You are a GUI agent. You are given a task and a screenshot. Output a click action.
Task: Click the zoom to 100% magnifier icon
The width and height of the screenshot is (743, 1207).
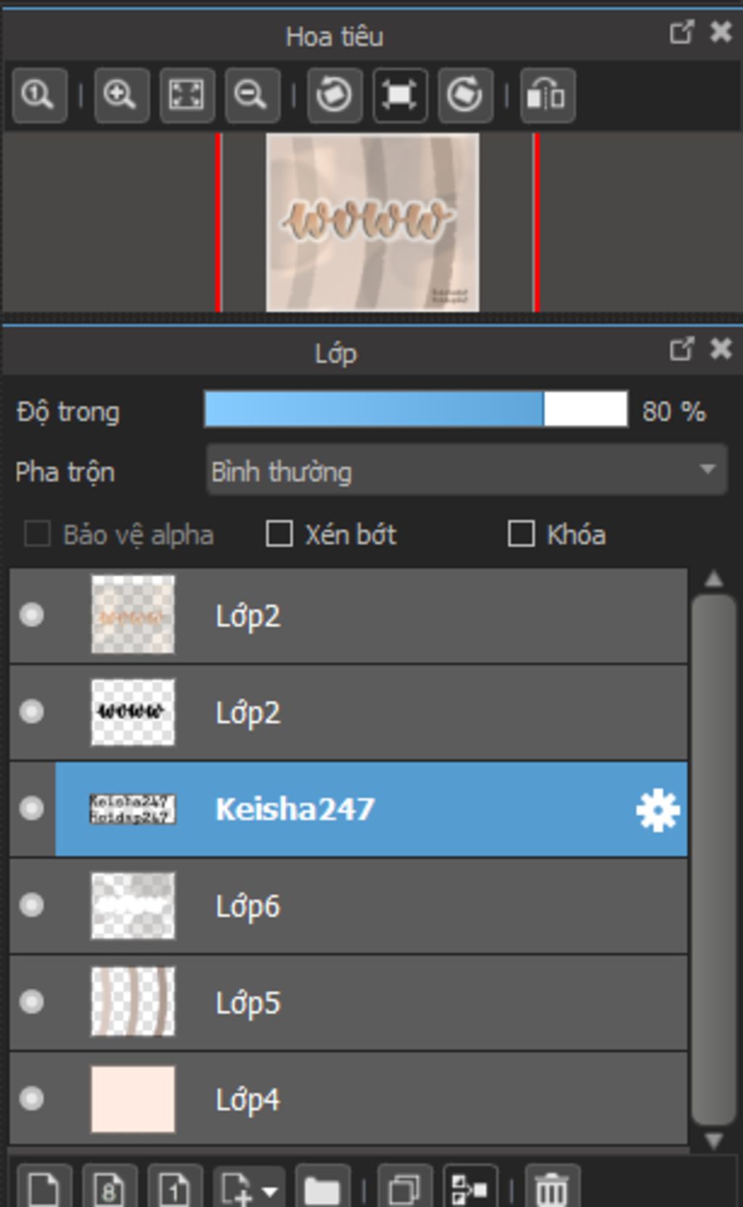click(39, 95)
